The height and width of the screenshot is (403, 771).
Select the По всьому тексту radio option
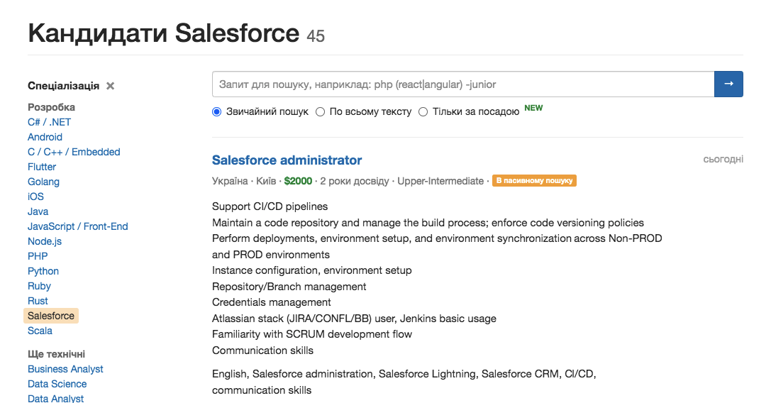click(320, 111)
